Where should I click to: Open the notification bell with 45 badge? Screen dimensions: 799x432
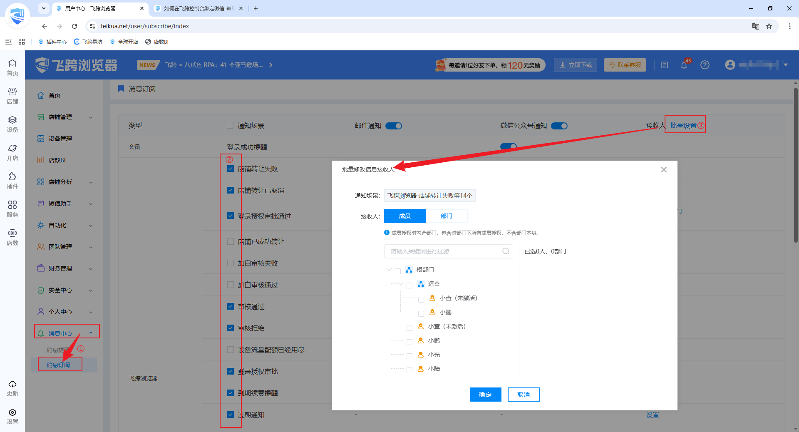[684, 65]
